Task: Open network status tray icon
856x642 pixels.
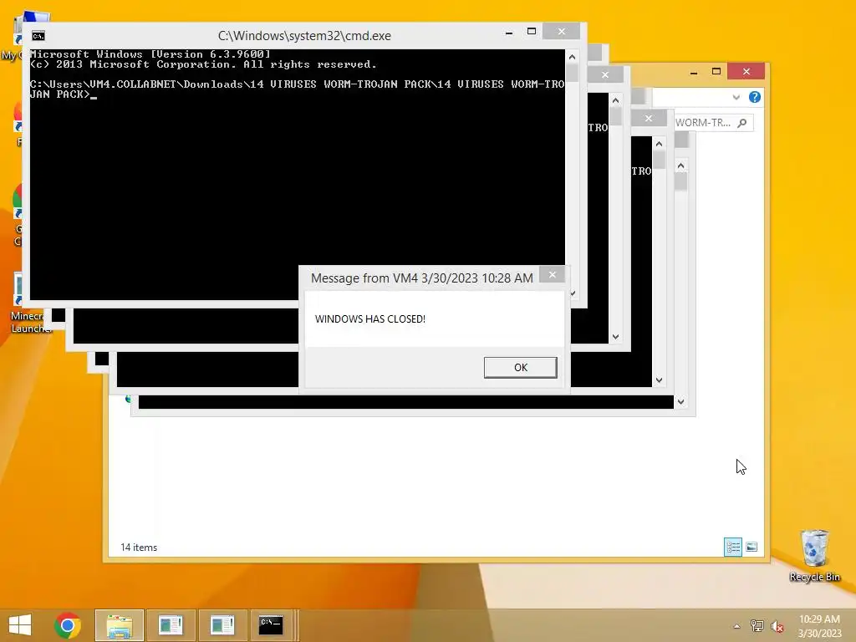Action: click(757, 626)
